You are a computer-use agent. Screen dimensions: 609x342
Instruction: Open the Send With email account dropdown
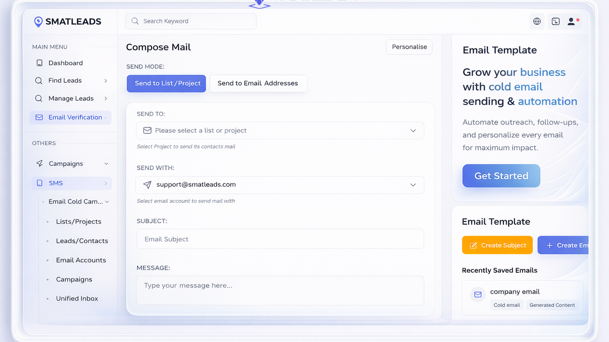[x=280, y=185]
